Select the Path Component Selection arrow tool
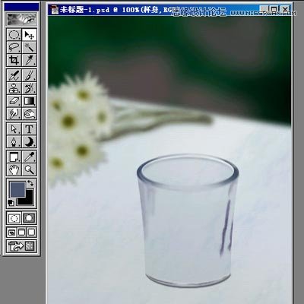 [14, 129]
